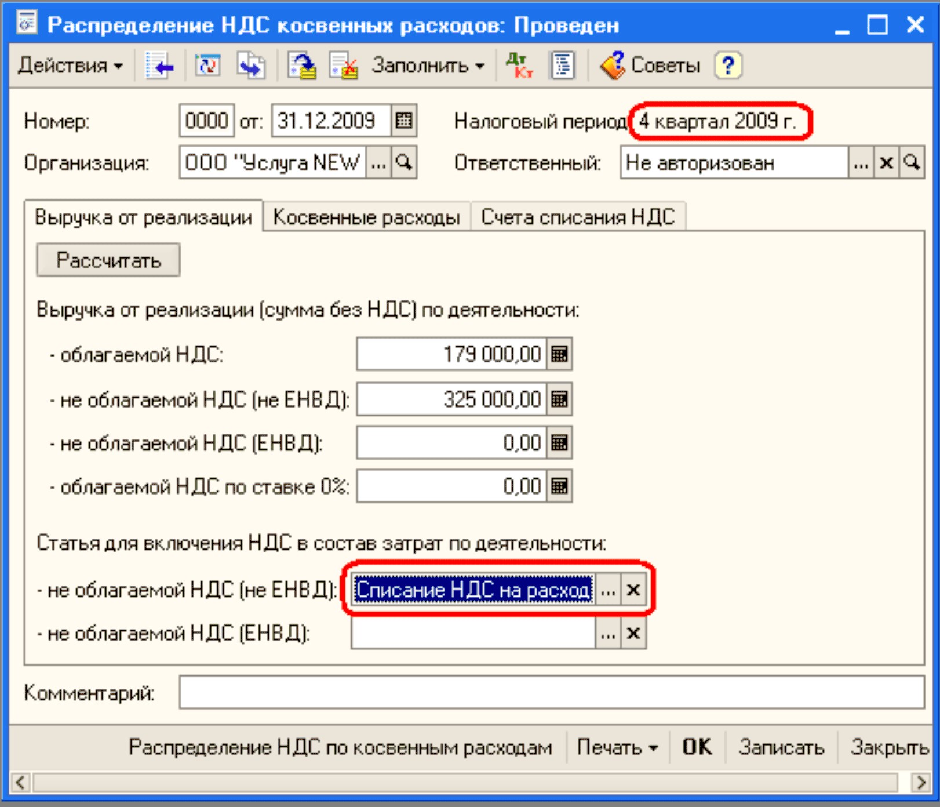Open calculator for не облагаемой НДС (ЕНВД) revenue
Screen dimensions: 940x807
pyautogui.click(x=559, y=443)
